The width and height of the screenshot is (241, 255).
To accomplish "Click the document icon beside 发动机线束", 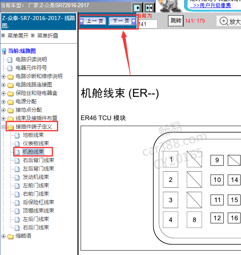I will point(17,177).
